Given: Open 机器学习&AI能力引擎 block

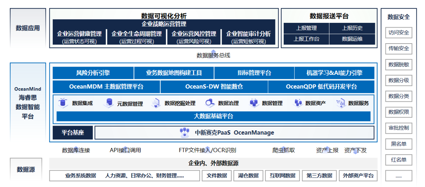Looking at the screenshot, I should [335, 73].
